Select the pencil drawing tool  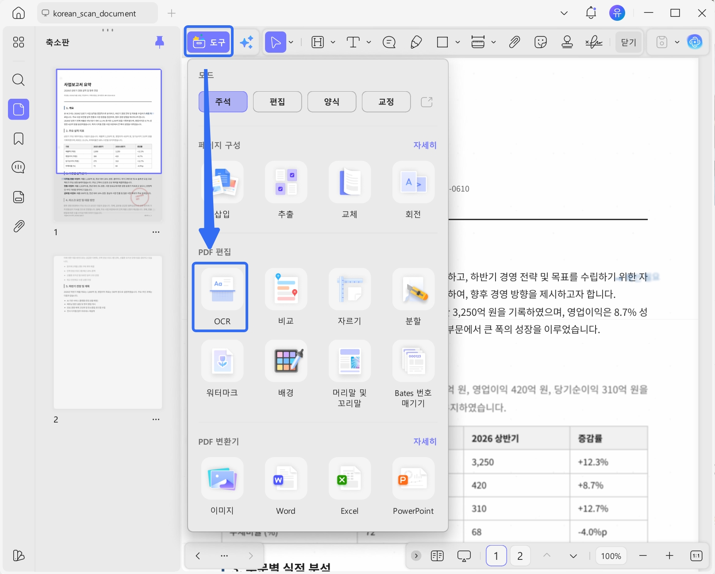(416, 42)
